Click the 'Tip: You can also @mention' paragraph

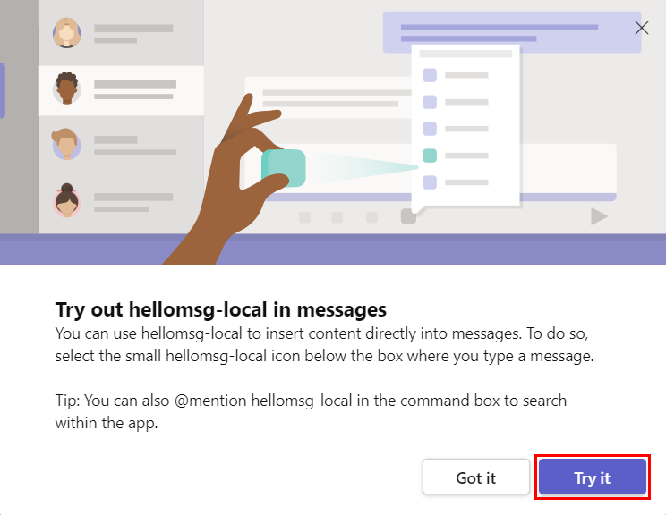[311, 411]
